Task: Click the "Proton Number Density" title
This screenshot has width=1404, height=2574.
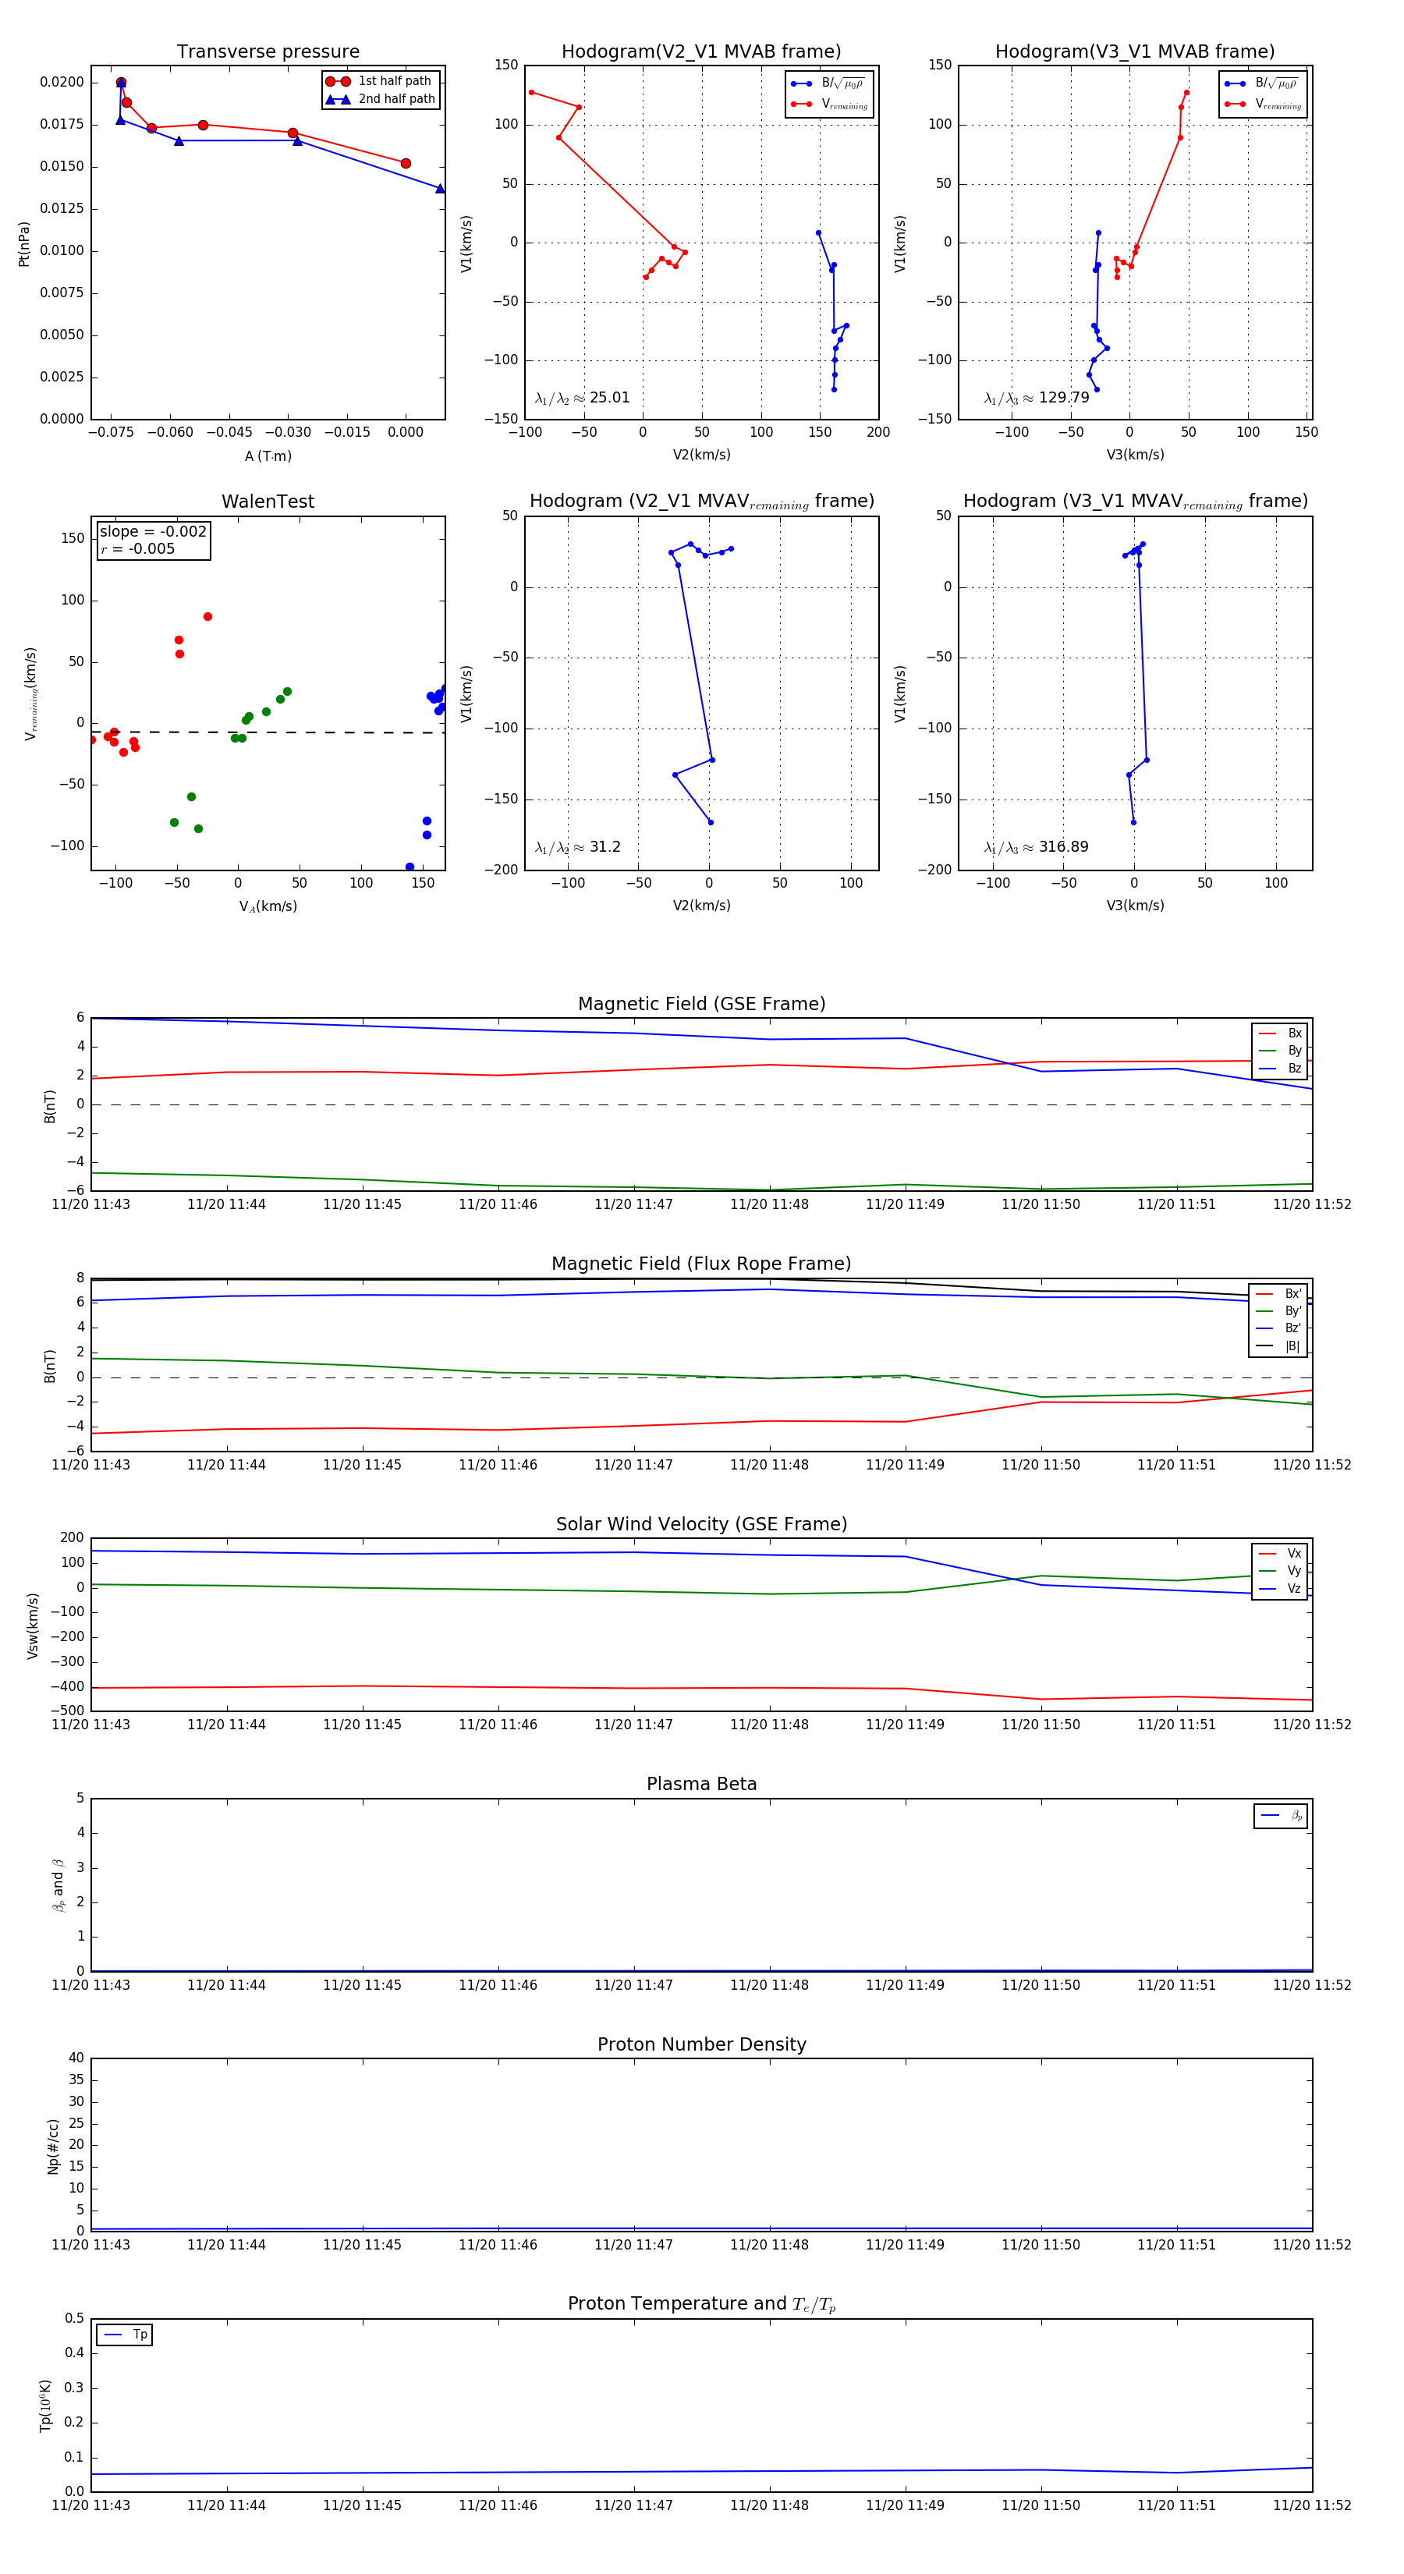Action: (x=701, y=2044)
